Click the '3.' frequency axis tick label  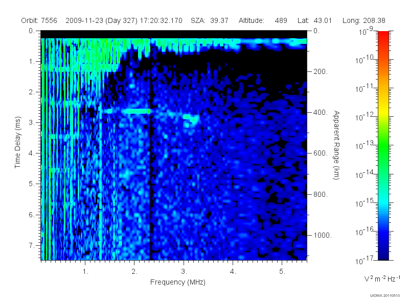point(184,272)
